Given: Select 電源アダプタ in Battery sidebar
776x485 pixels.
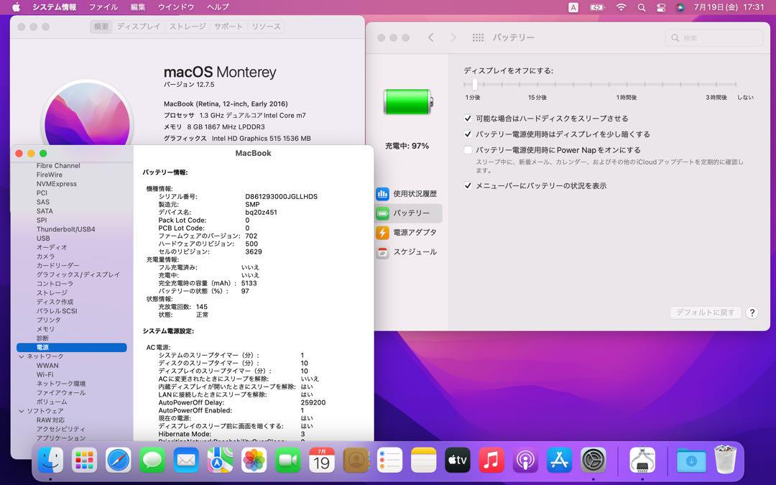Looking at the screenshot, I should [408, 233].
